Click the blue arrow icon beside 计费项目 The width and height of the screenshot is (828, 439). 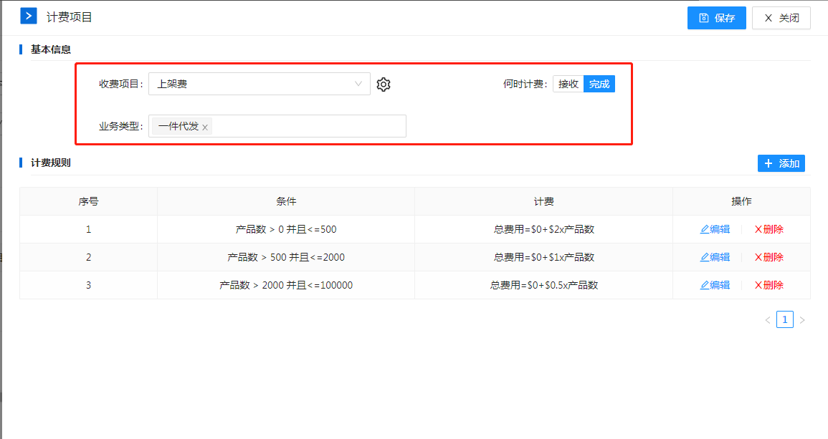click(x=28, y=16)
